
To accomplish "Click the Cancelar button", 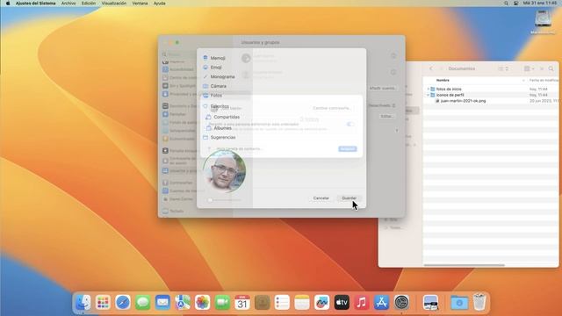I will 321,198.
